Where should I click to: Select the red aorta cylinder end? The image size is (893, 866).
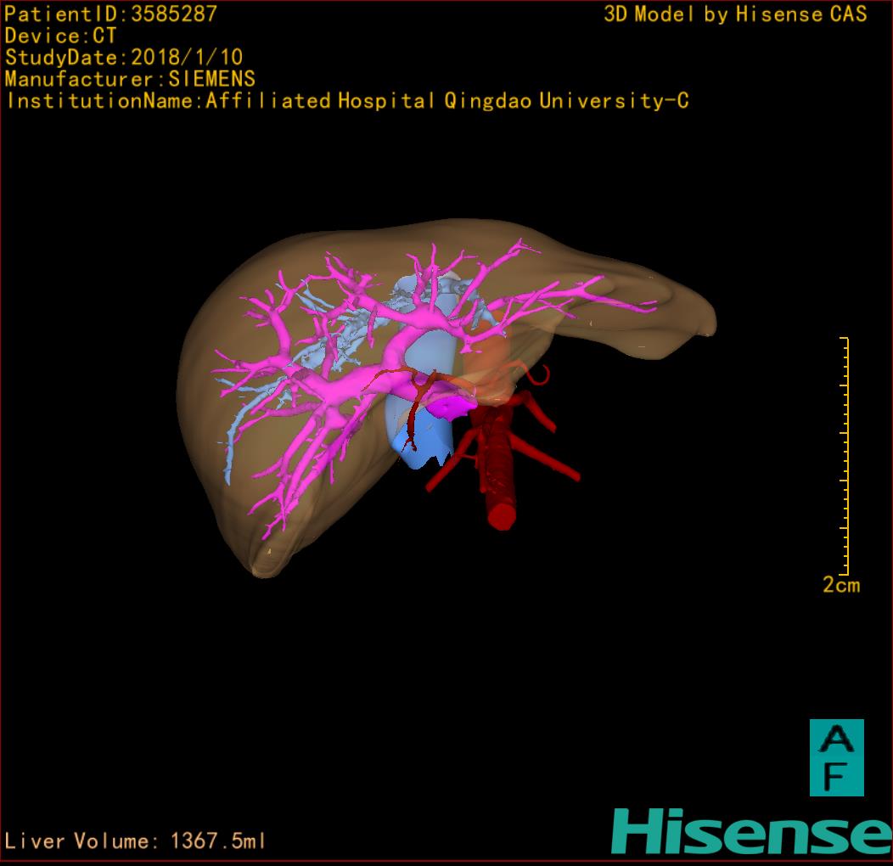click(501, 515)
